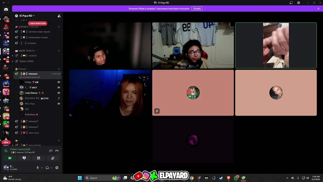Add a channel to Privado category
This screenshot has height=182, width=323.
click(59, 69)
